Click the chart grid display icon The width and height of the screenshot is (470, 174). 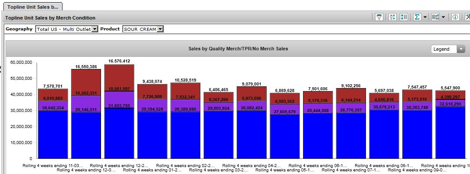[x=435, y=17]
